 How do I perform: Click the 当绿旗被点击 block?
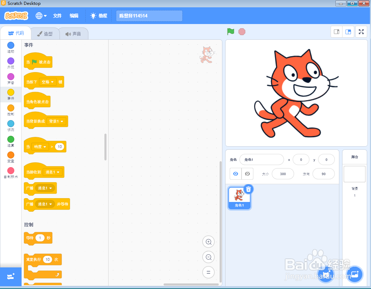click(38, 62)
